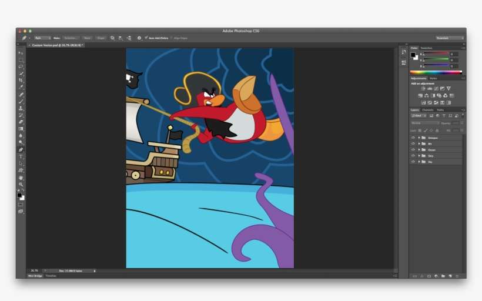Select the Healing Brush tool

[21, 95]
